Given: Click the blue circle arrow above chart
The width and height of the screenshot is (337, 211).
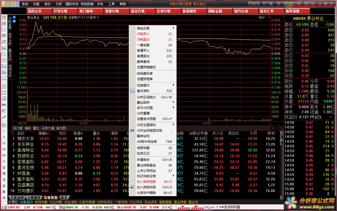Looking at the screenshot, I should (14, 17).
